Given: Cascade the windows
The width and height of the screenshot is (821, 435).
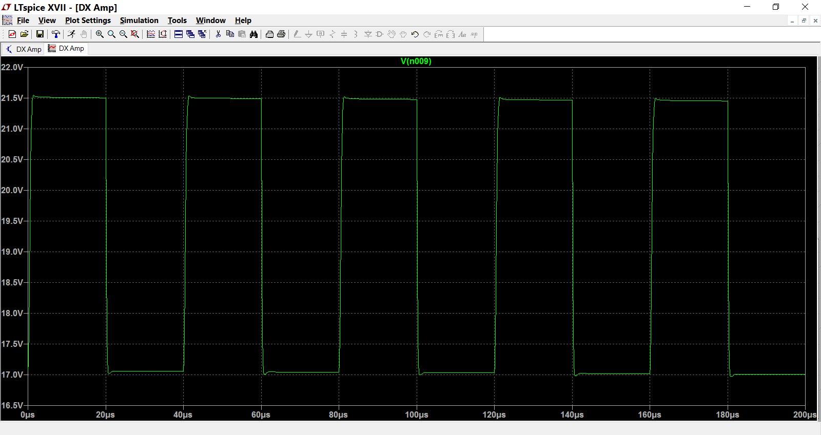Looking at the screenshot, I should point(190,34).
